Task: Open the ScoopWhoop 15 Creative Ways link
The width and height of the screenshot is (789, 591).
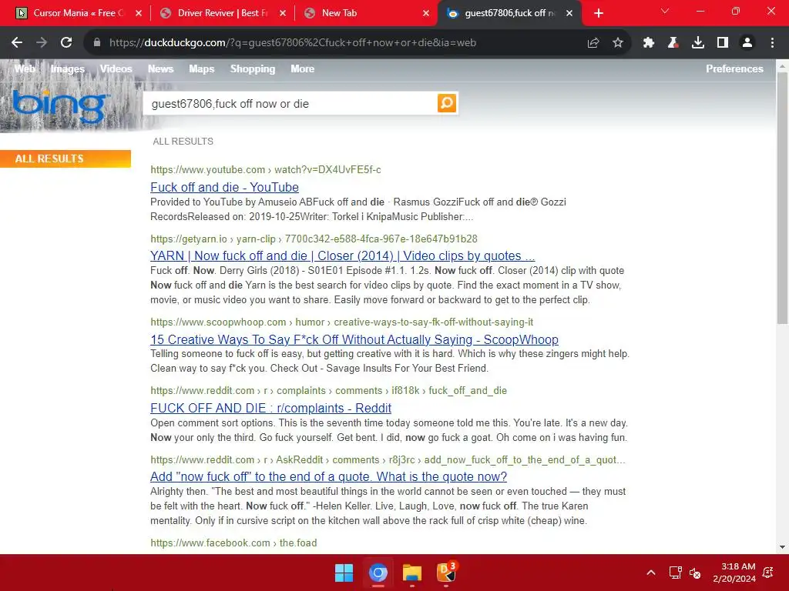Action: point(354,339)
